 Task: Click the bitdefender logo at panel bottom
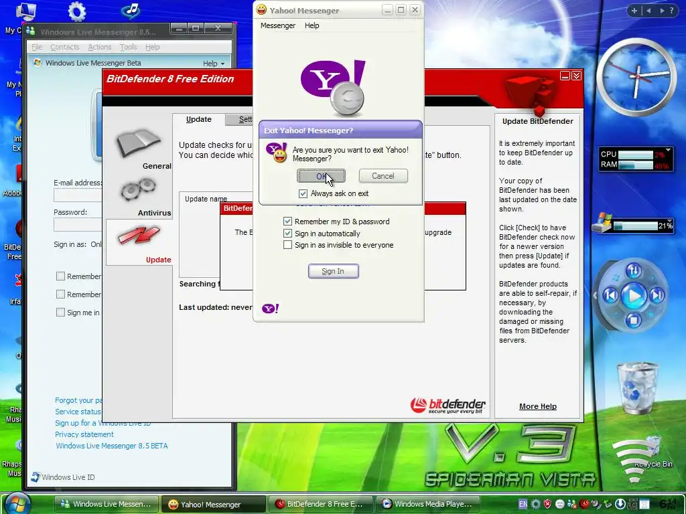448,405
